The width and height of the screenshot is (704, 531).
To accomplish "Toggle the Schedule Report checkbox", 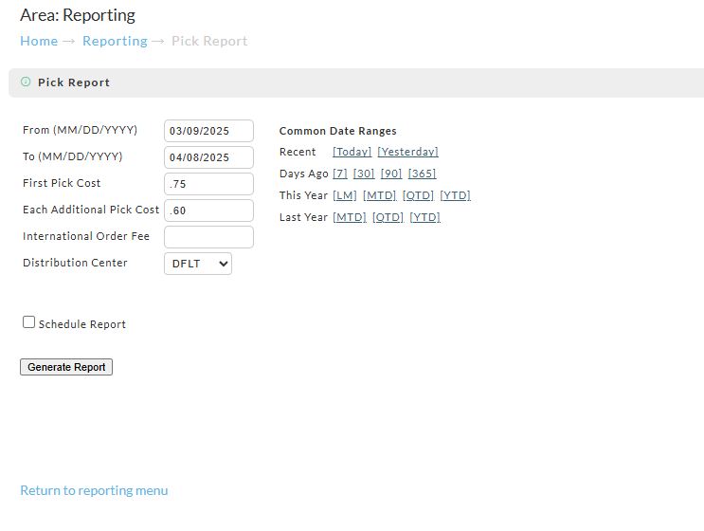I will 28,322.
